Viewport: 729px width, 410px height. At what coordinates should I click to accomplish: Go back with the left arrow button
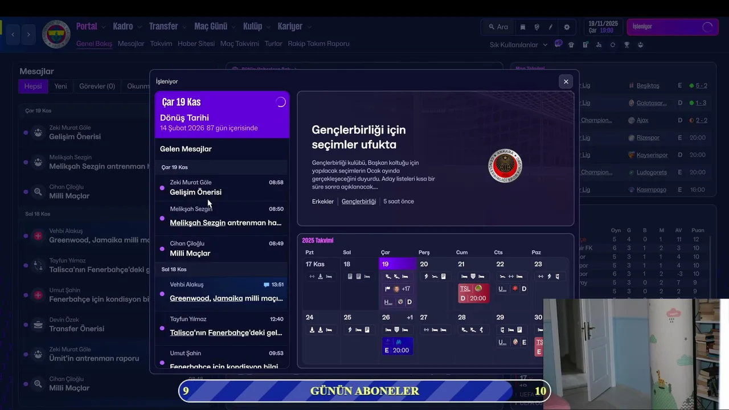pyautogui.click(x=13, y=35)
